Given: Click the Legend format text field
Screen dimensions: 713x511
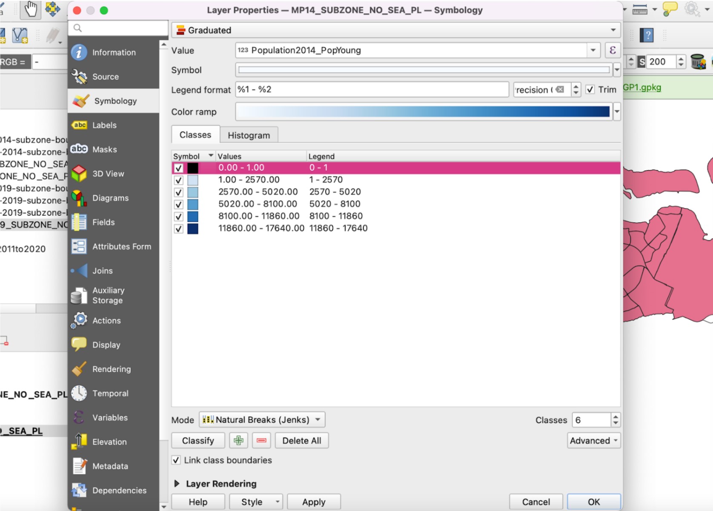Looking at the screenshot, I should [372, 90].
